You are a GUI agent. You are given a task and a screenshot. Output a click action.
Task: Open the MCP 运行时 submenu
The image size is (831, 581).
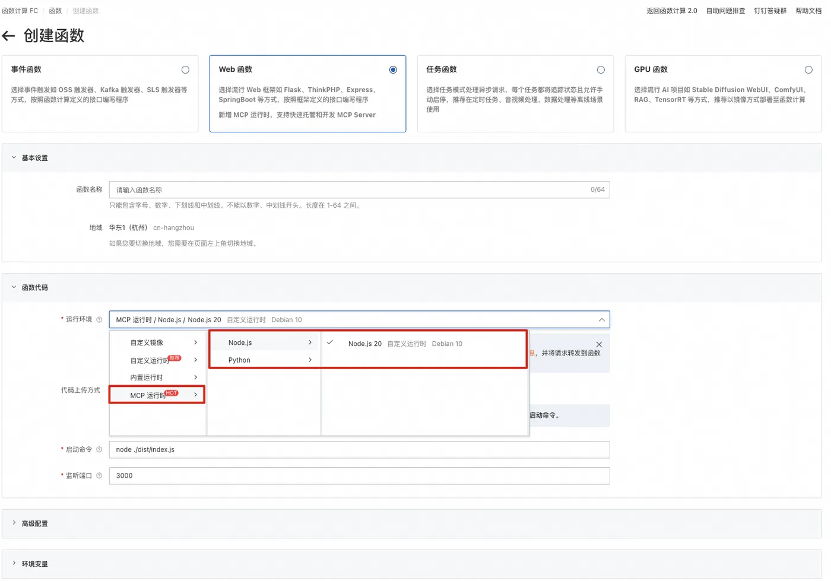pos(158,395)
